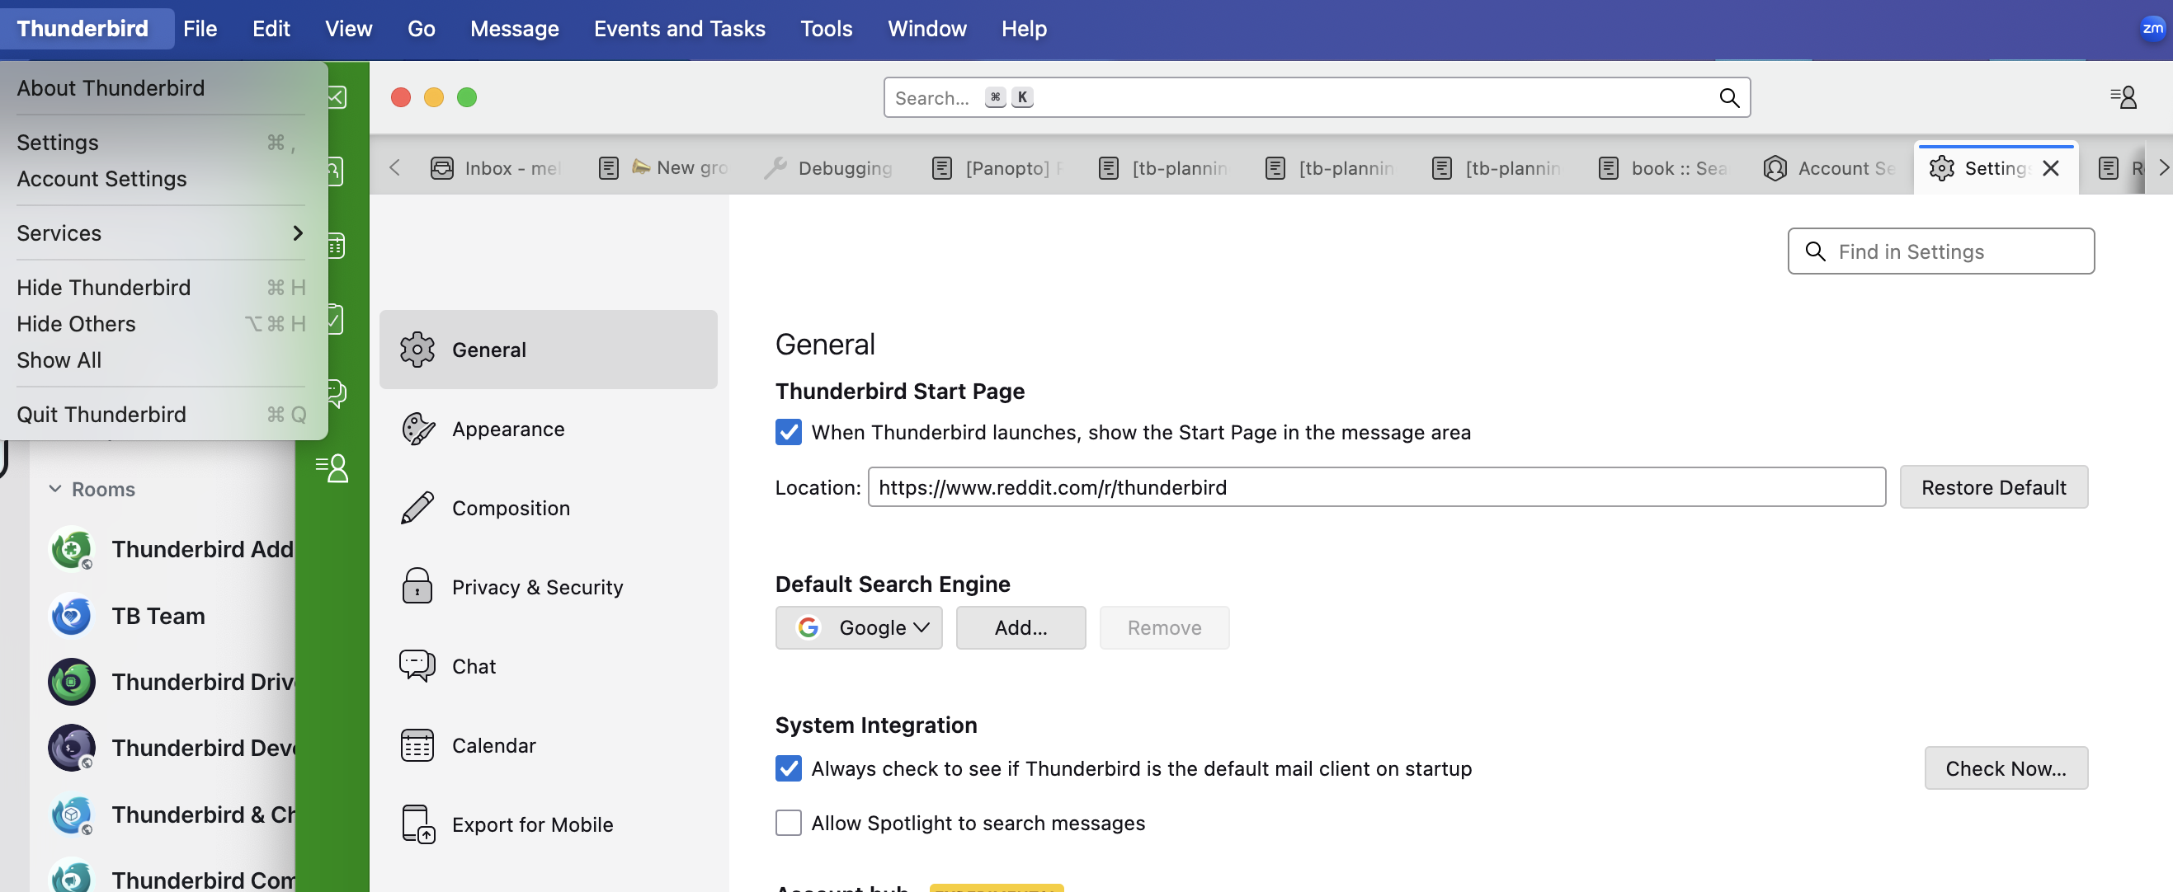Click the search magnifier in global search bar
Screen dimensions: 2173x892
coord(1728,98)
